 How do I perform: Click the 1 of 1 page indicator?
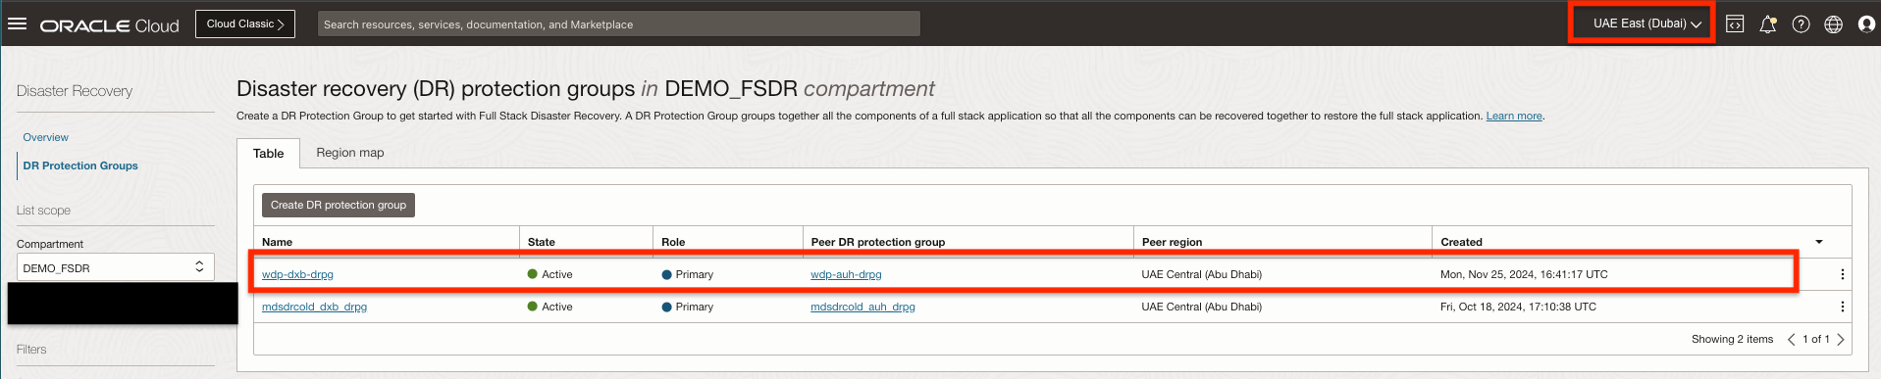coord(1815,339)
